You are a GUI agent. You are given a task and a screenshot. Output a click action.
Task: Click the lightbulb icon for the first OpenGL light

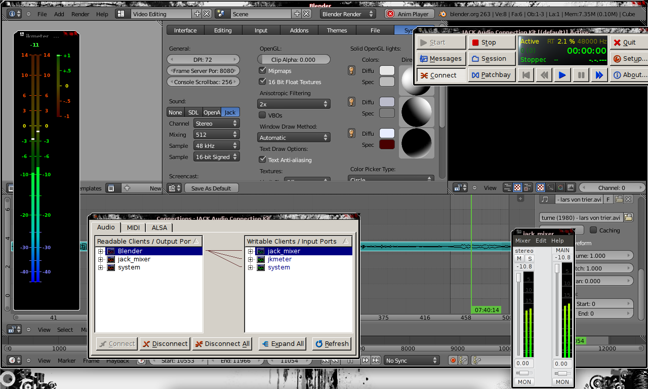click(351, 70)
